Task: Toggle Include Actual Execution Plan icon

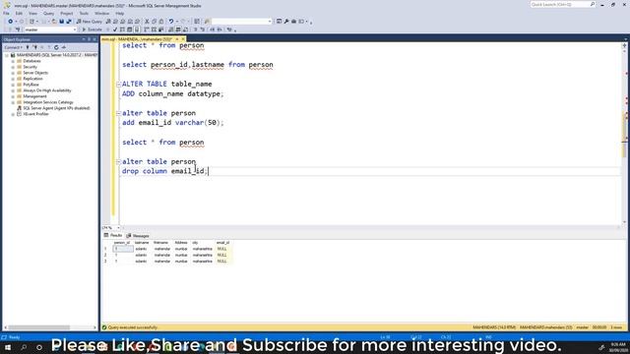Action: pyautogui.click(x=147, y=29)
